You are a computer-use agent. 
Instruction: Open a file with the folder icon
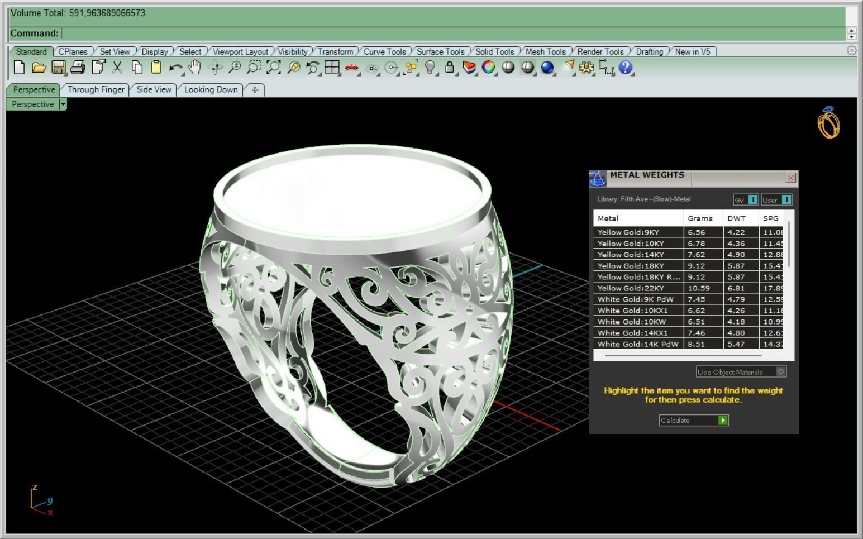39,68
